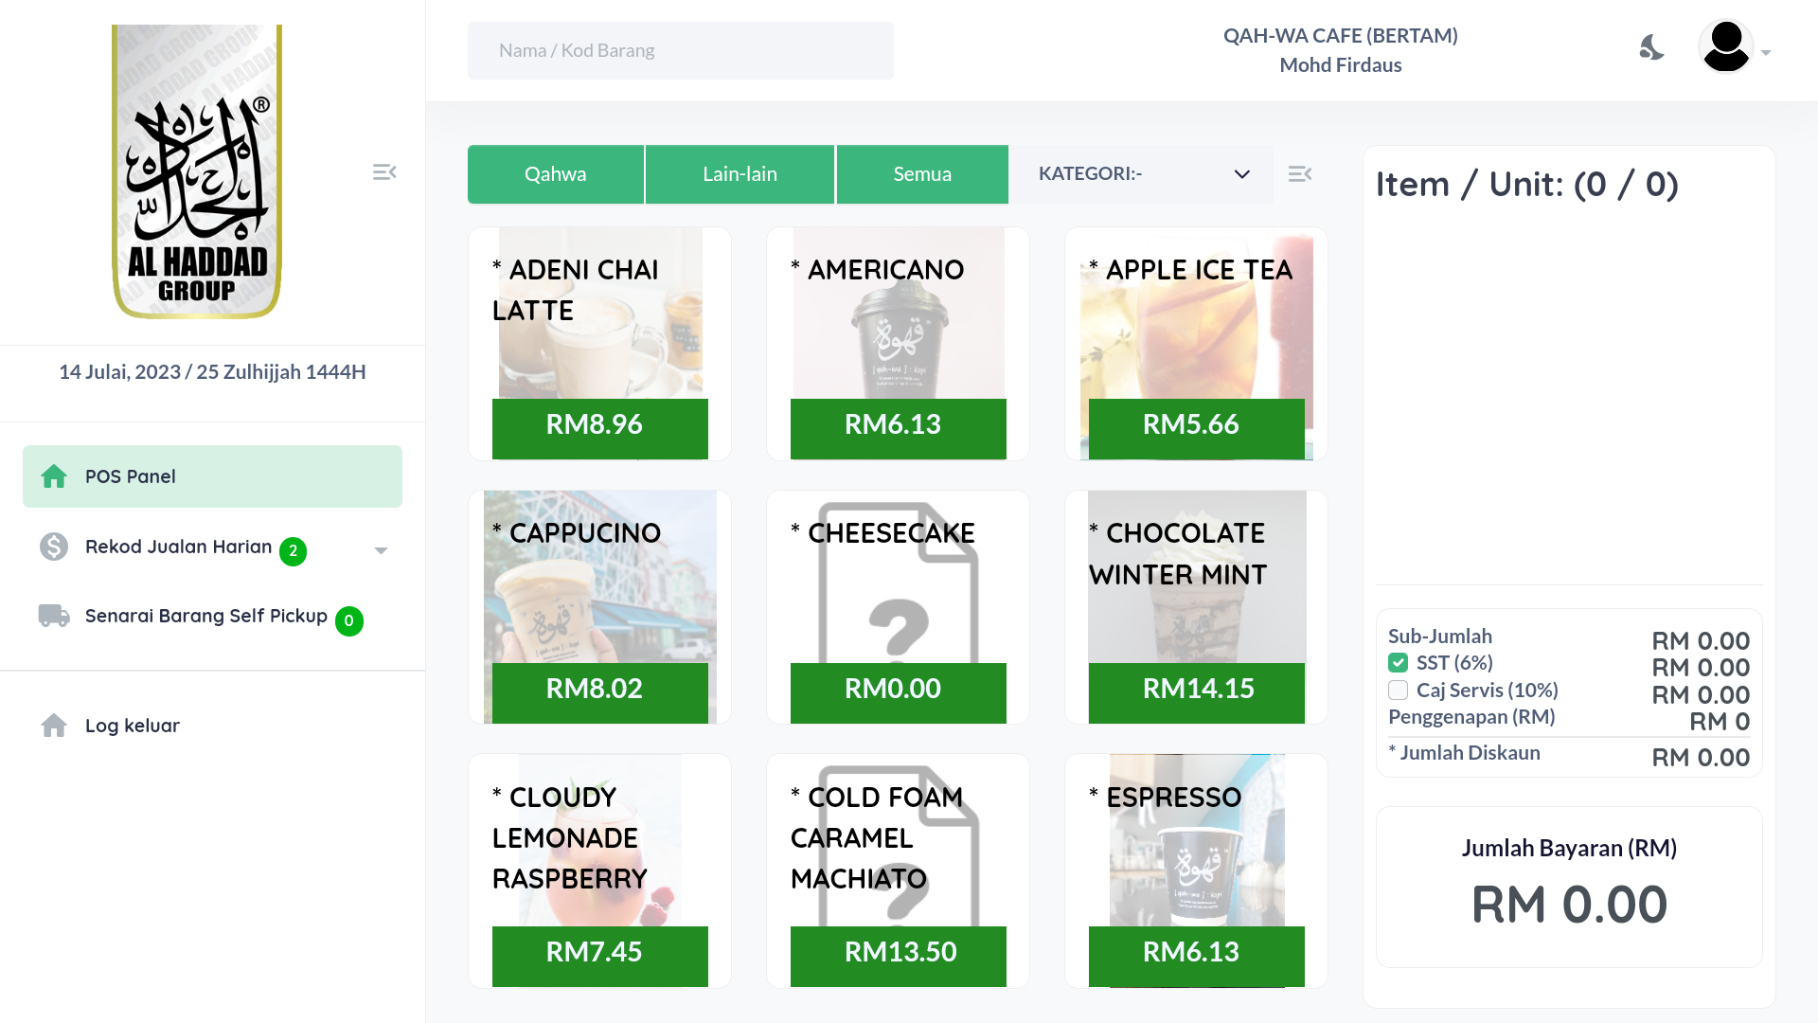
Task: Switch to the Qahwa tab
Action: point(556,174)
